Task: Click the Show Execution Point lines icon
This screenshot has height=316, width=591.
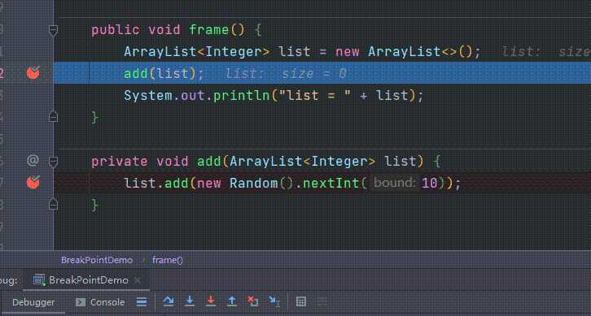Action: (x=142, y=302)
